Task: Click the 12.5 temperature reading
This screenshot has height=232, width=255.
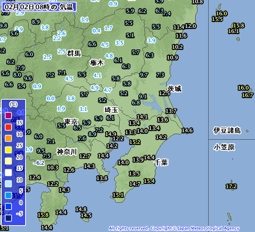Action: (x=165, y=93)
